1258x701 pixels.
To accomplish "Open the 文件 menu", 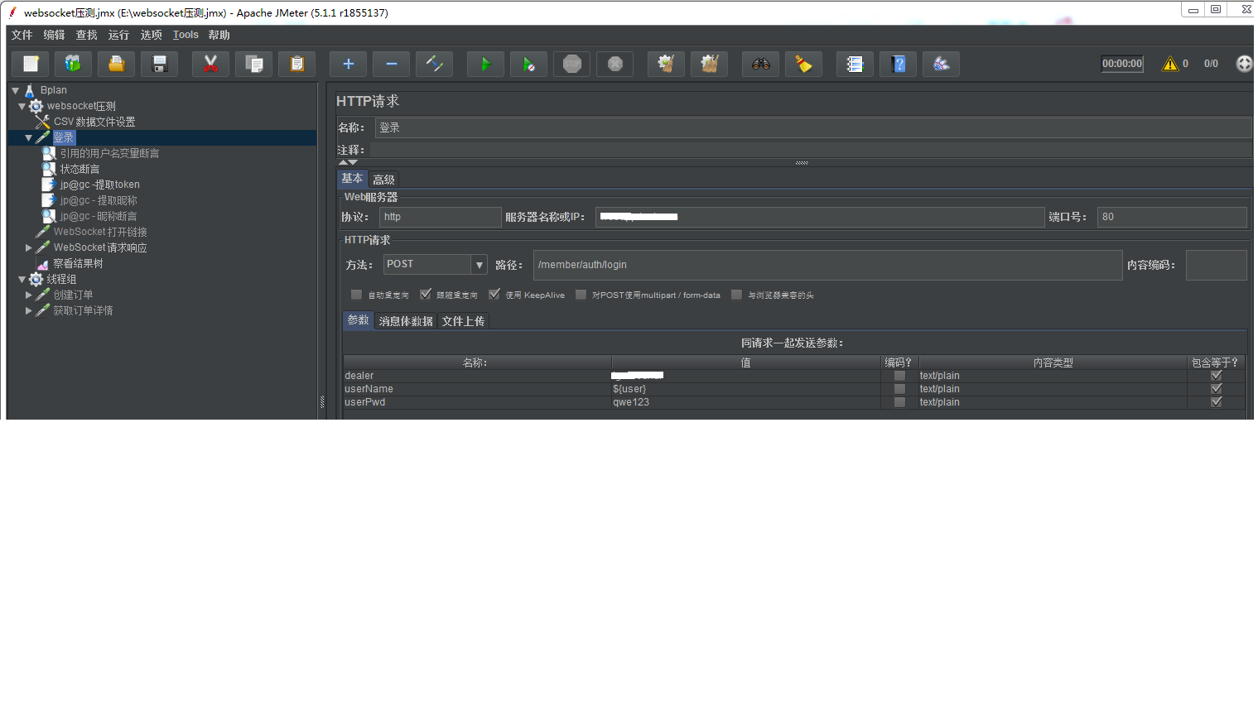I will click(x=22, y=35).
